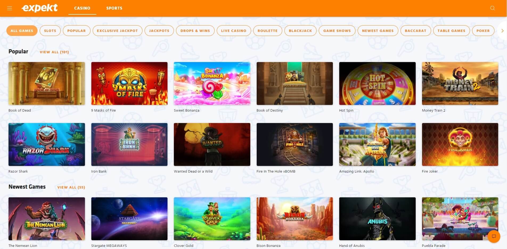Image resolution: width=507 pixels, height=249 pixels.
Task: Choose the Exclusive Jackpot category
Action: 117,31
